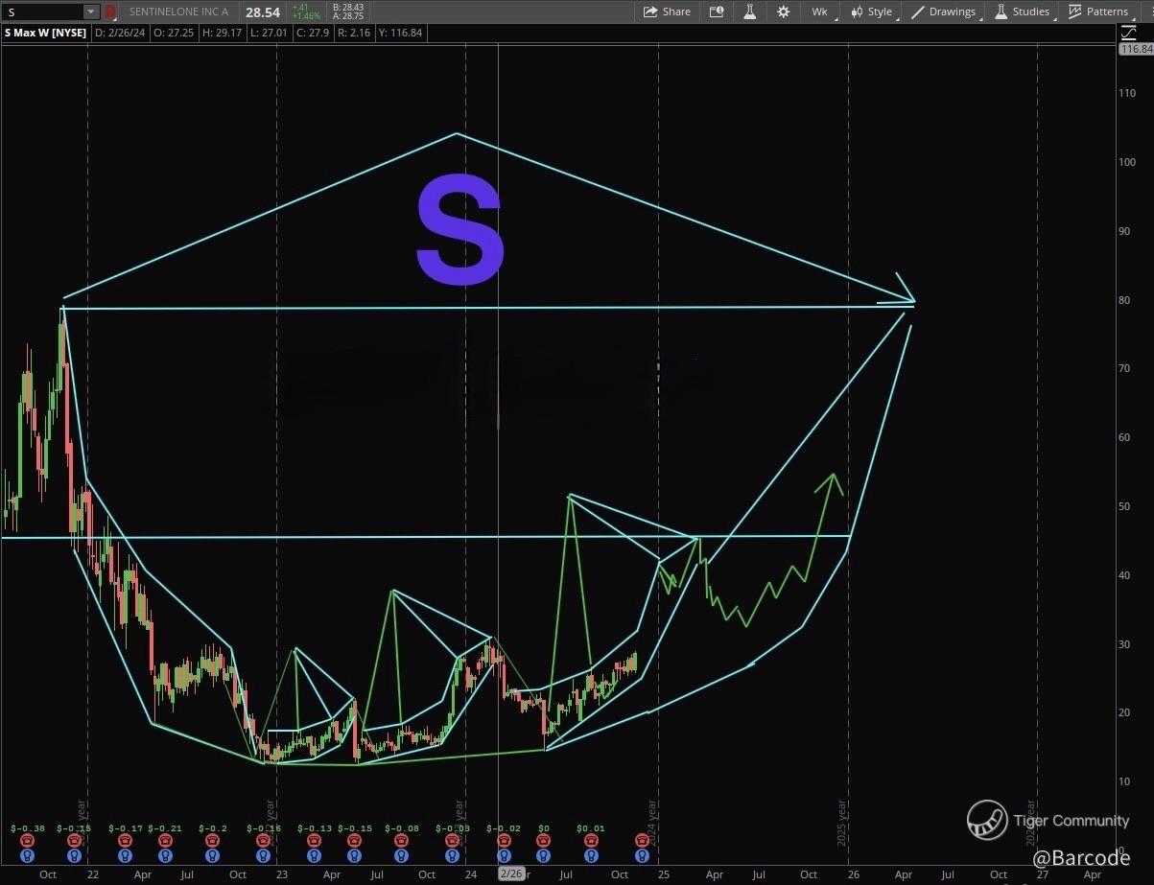
Task: Open the flask icon in the top toolbar
Action: point(750,12)
